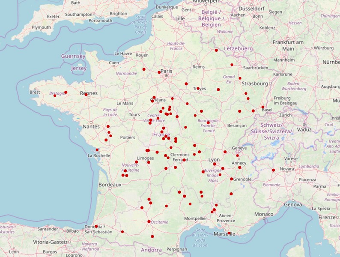Click the Poitiers city label
This screenshot has width=340, height=257.
pyautogui.click(x=128, y=137)
